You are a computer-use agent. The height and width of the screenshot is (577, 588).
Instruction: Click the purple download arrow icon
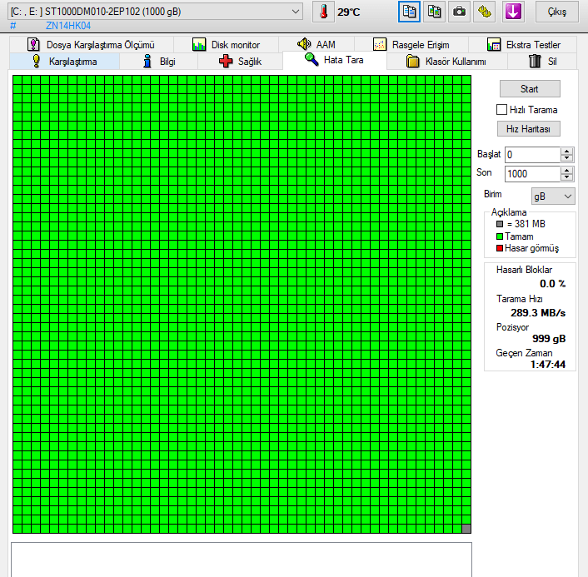(512, 12)
